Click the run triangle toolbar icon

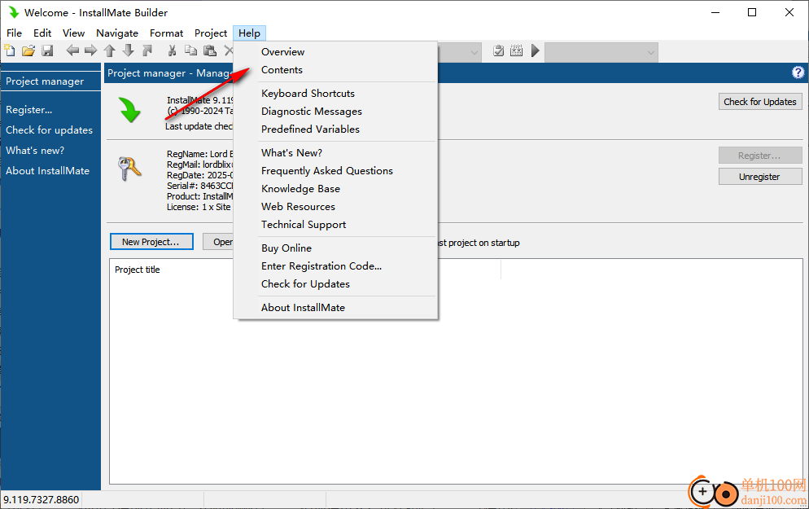(535, 50)
